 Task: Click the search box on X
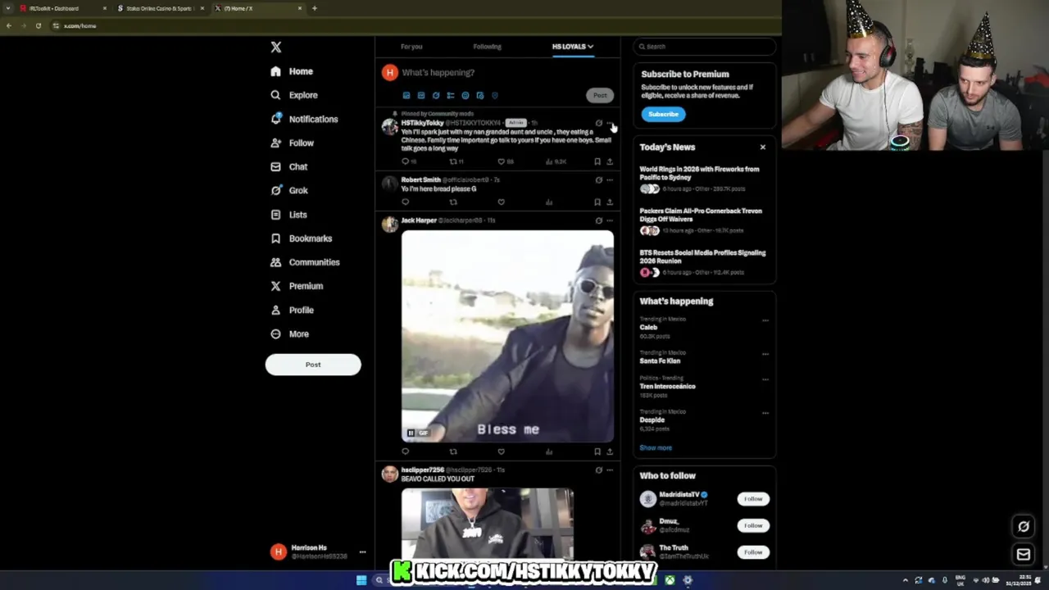click(x=704, y=47)
